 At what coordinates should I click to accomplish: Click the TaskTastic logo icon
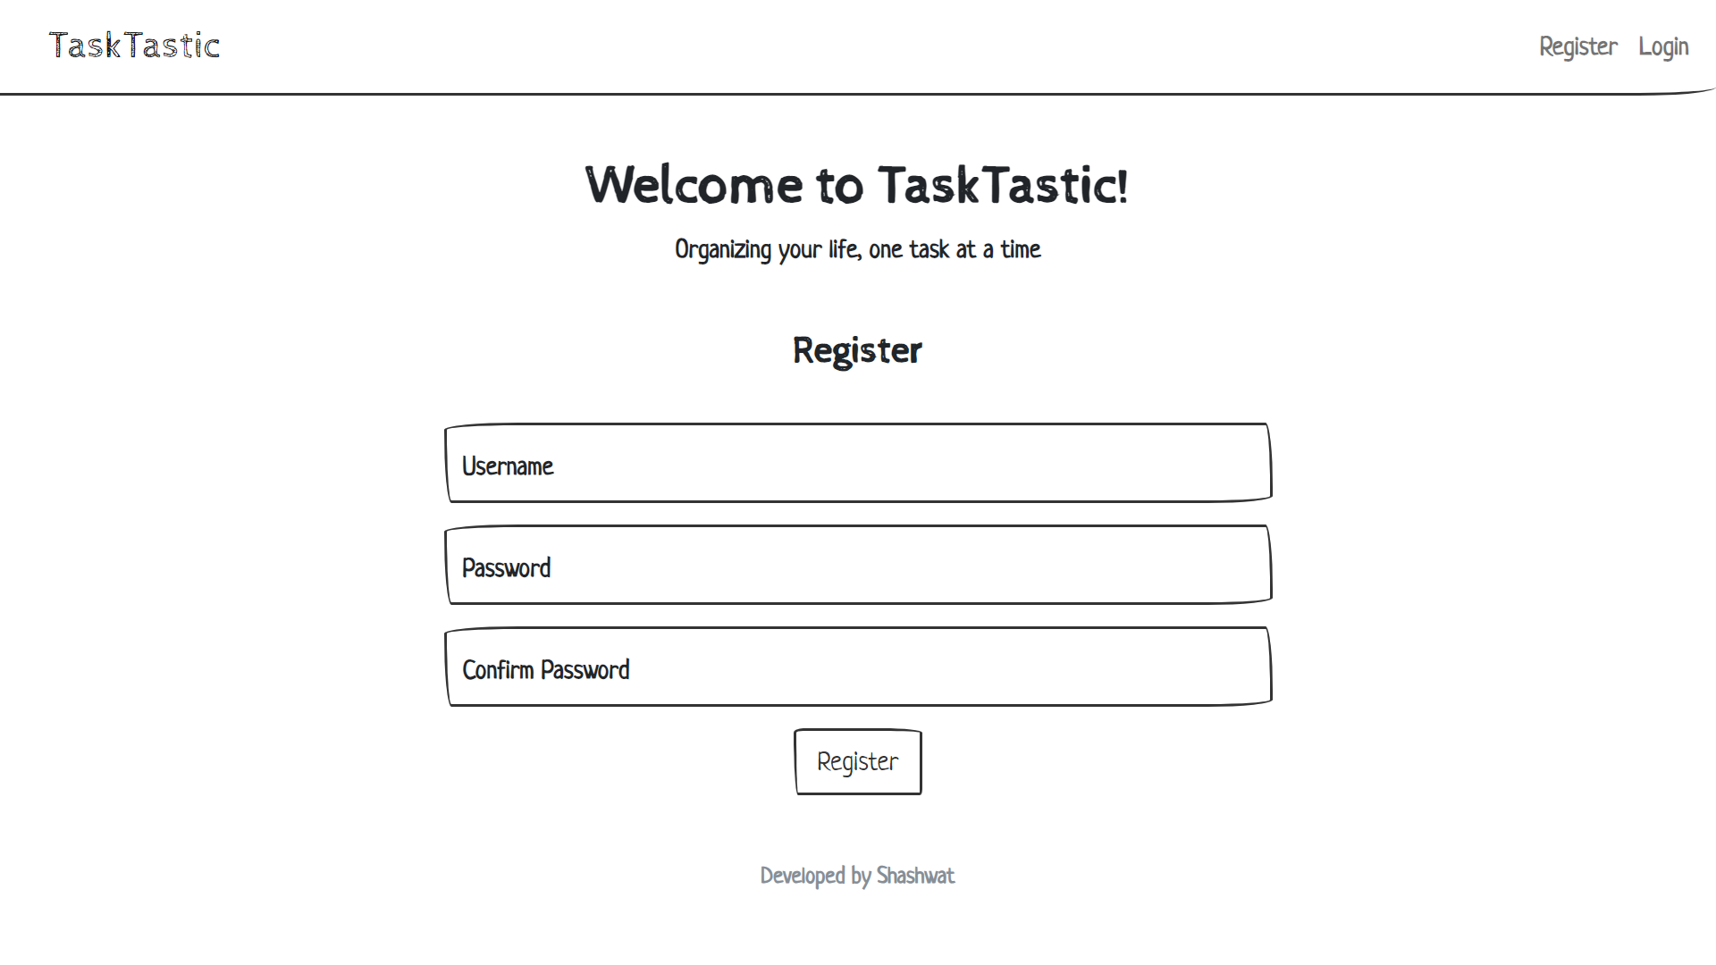coord(133,45)
